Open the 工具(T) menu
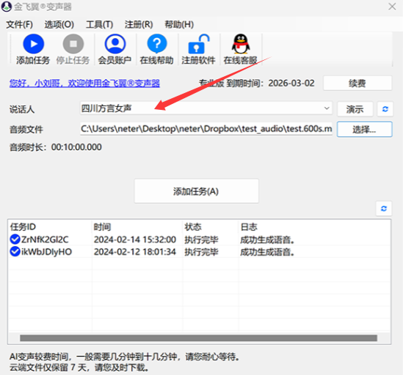This screenshot has width=403, height=375. pyautogui.click(x=99, y=25)
